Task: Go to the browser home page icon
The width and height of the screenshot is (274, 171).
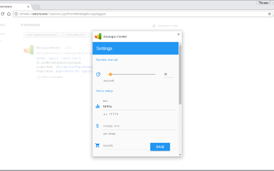Action: [x=9, y=14]
